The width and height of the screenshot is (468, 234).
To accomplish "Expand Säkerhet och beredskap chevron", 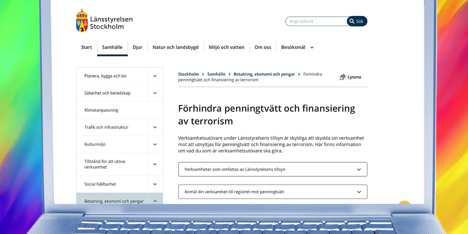I will click(x=155, y=93).
